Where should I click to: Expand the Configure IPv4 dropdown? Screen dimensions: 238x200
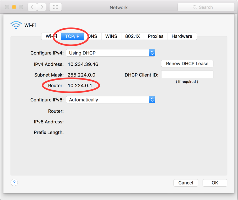tap(110, 53)
